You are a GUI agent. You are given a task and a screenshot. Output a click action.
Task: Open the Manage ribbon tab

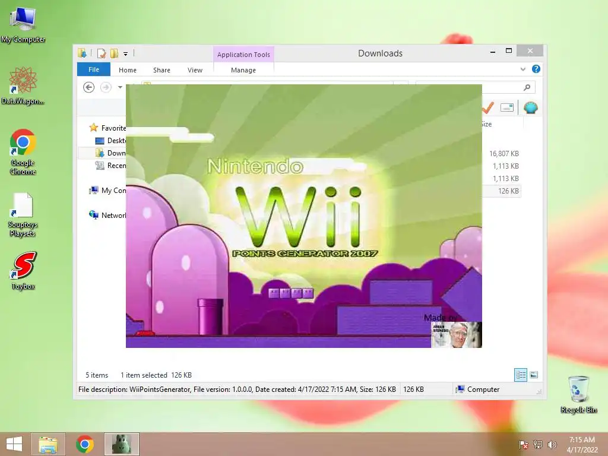click(x=243, y=70)
